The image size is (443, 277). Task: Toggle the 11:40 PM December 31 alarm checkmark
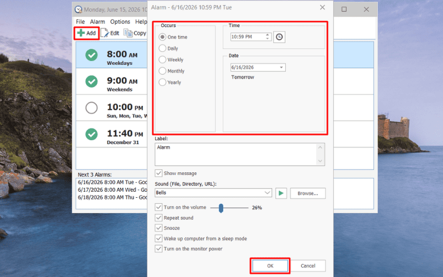tap(91, 134)
